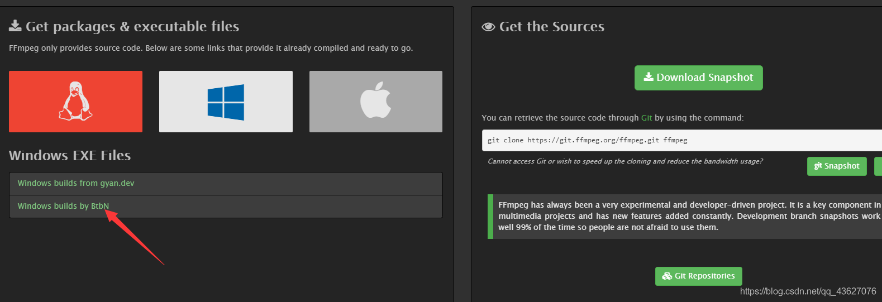Select the Apple macOS logo tile

376,102
